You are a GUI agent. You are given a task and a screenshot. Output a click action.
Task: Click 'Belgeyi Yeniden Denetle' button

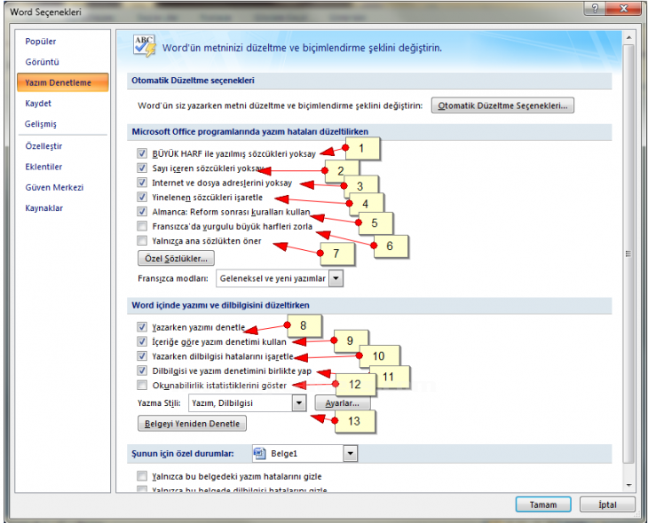(192, 424)
